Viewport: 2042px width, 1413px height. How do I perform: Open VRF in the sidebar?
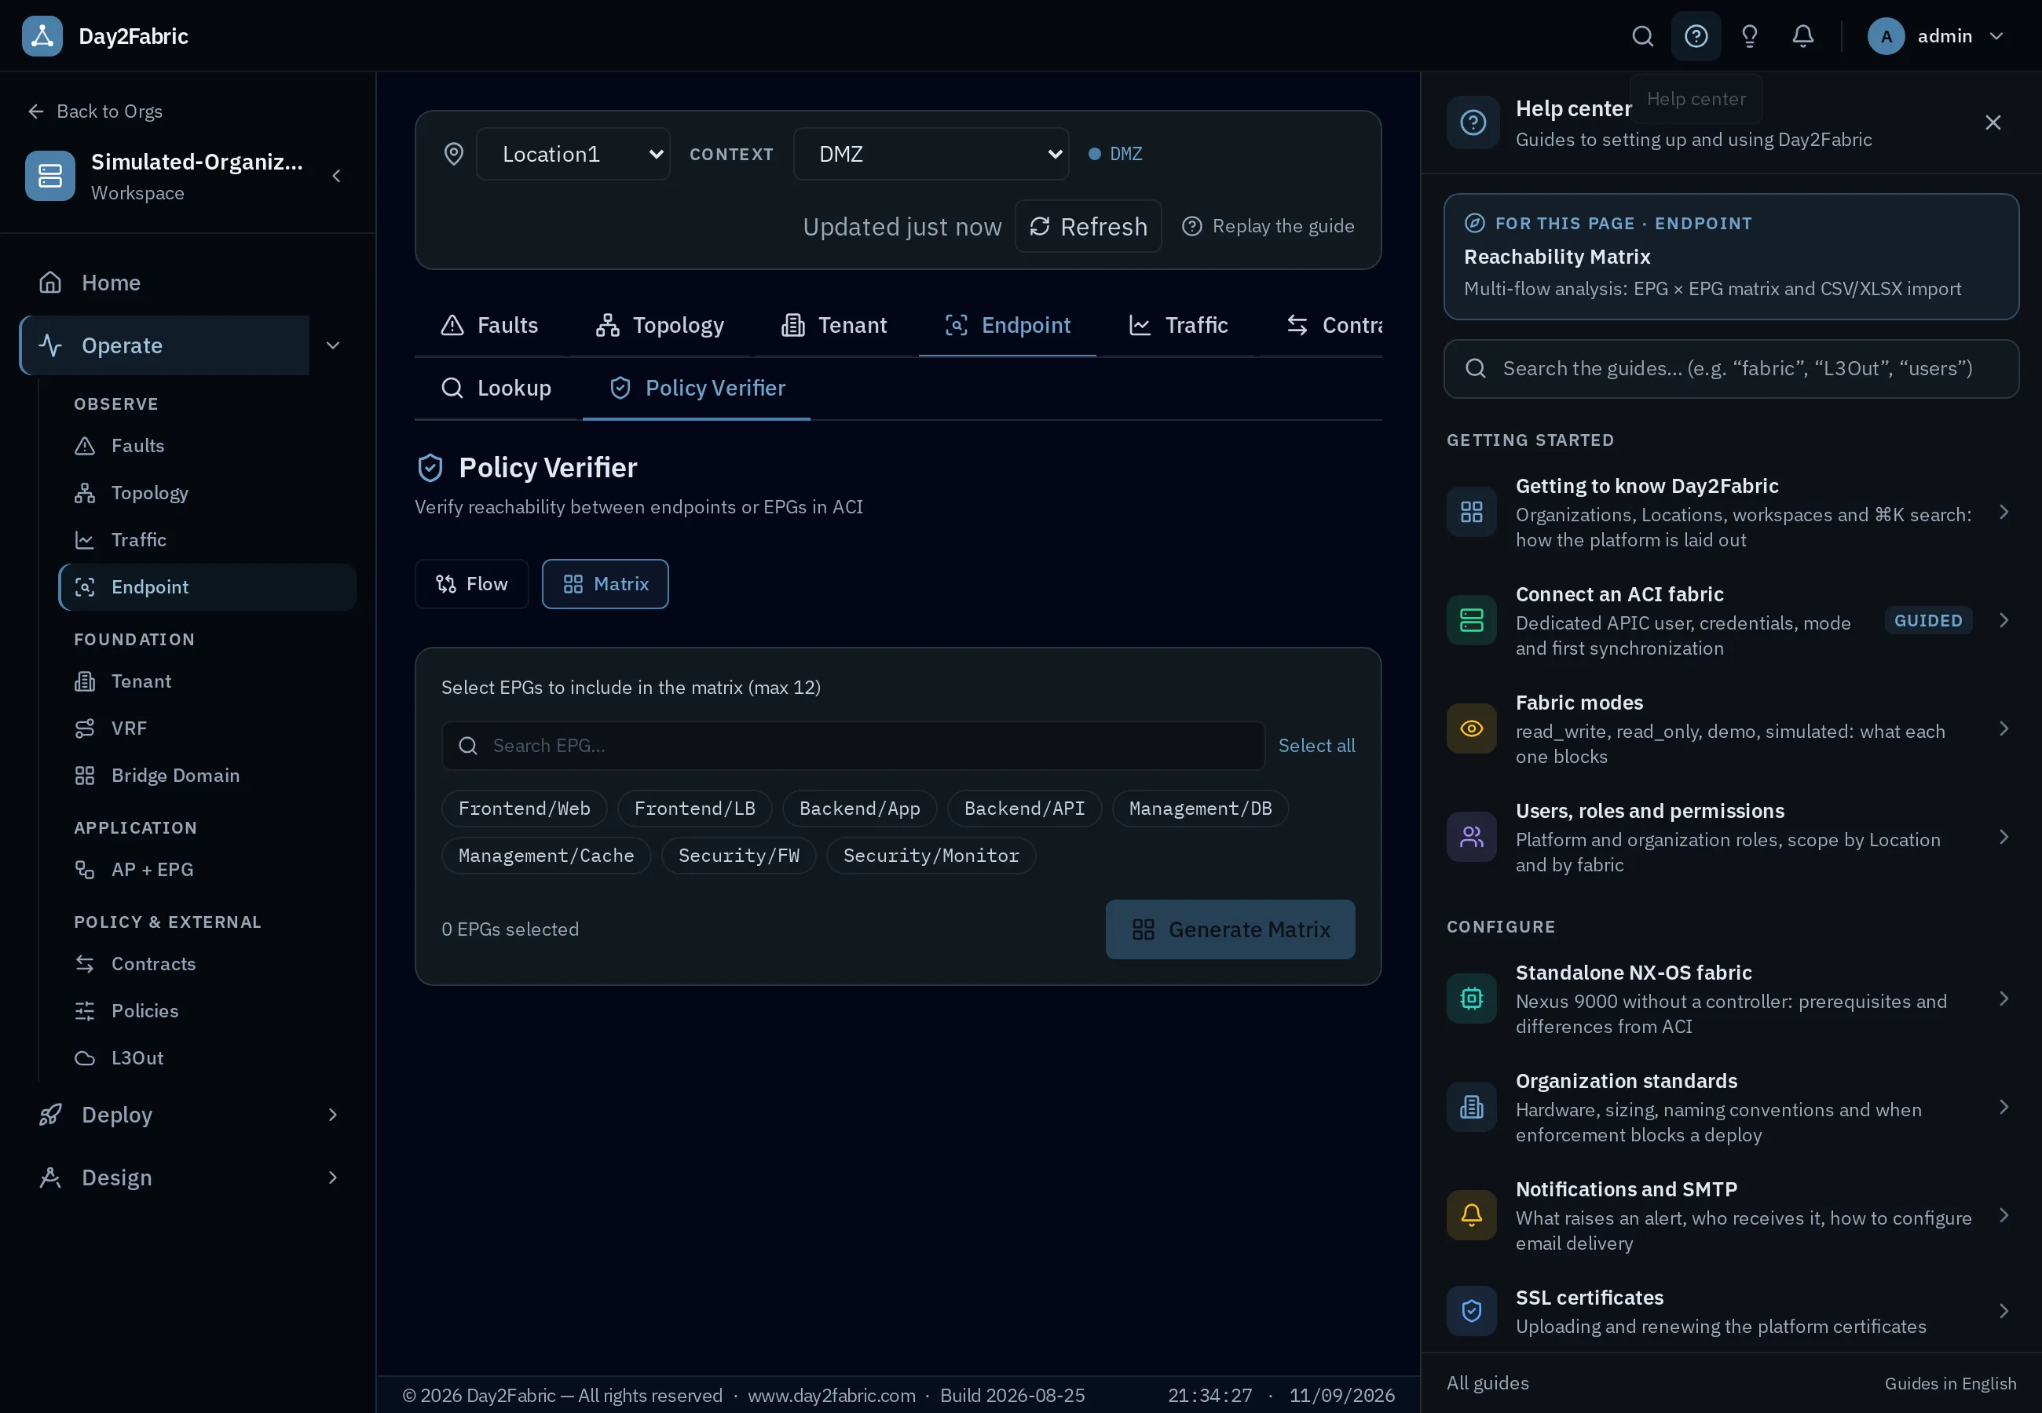coord(207,728)
